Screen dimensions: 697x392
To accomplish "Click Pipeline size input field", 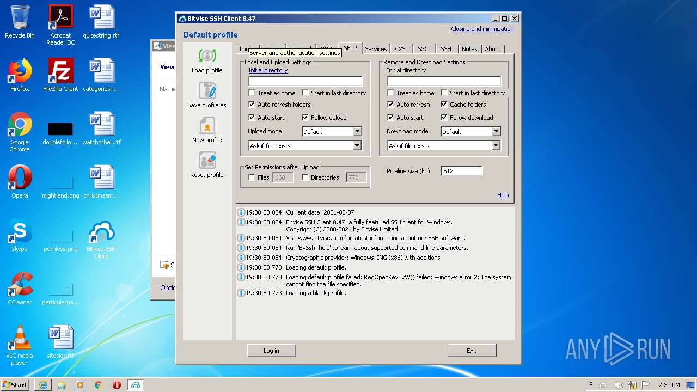I will pos(461,171).
